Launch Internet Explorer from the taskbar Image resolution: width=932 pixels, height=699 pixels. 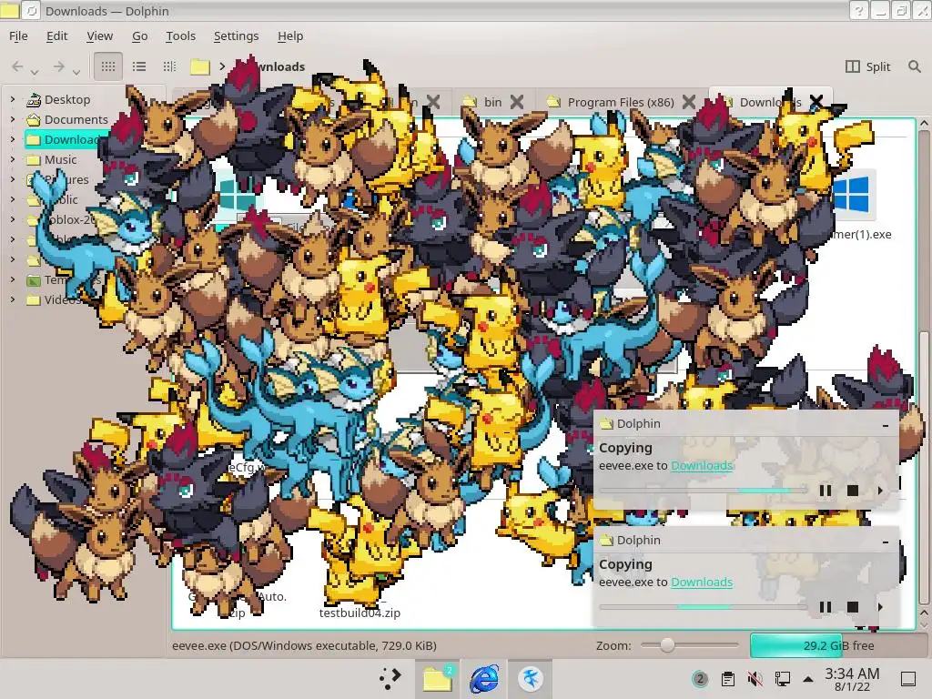tap(484, 679)
